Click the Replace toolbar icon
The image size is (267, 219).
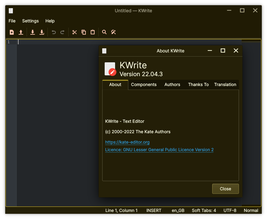point(114,32)
